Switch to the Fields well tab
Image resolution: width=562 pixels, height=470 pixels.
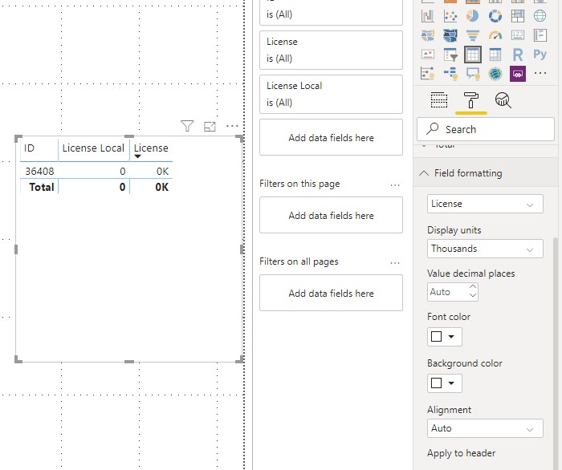click(x=438, y=100)
